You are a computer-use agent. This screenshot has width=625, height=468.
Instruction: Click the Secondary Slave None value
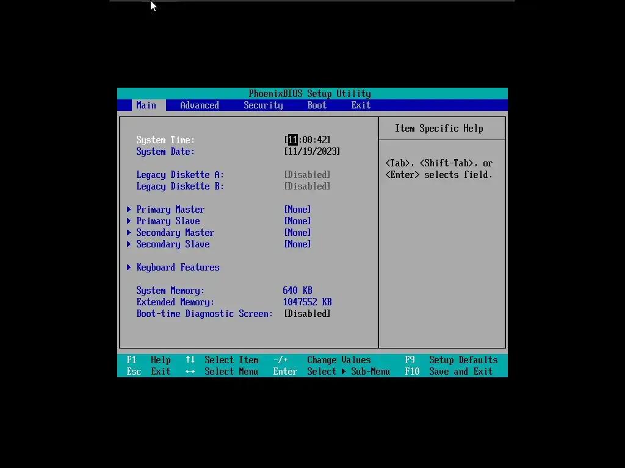tap(297, 244)
